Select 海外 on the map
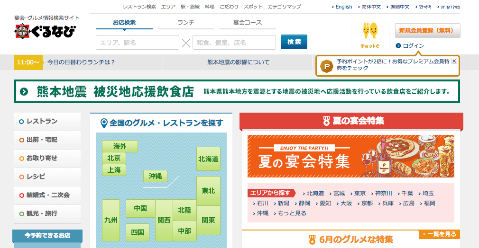Screen dimensions: 479x248 point(120,146)
